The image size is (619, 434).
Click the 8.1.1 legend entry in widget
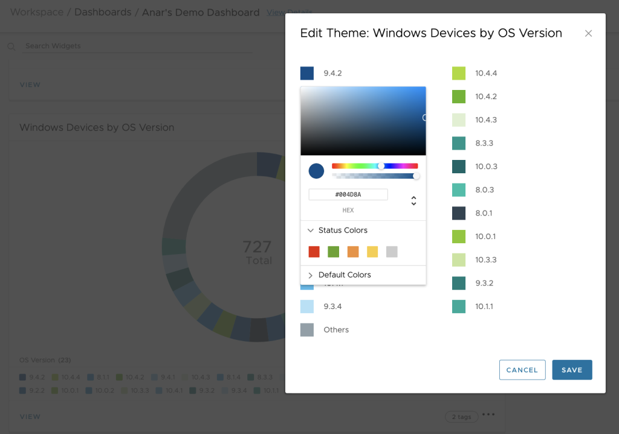click(x=99, y=377)
